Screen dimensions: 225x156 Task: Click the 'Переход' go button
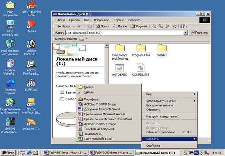tap(199, 32)
